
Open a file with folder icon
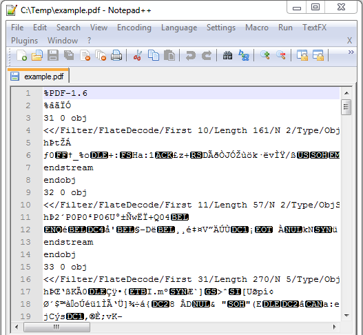pos(37,55)
